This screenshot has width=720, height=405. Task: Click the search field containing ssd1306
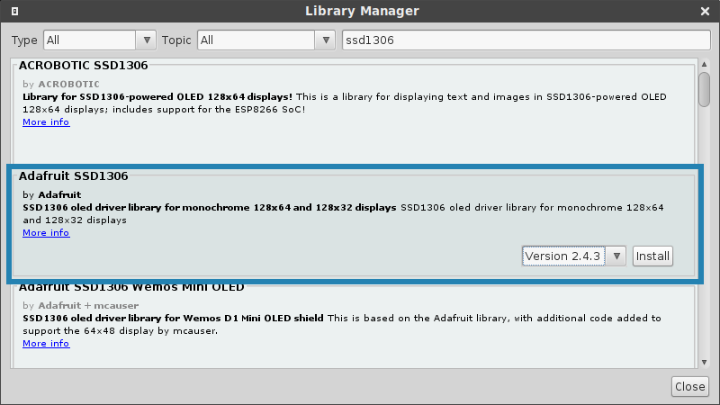click(526, 40)
